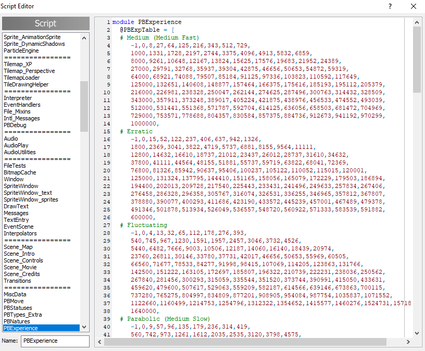
Task: Click the help question mark button
Action: 390,6
